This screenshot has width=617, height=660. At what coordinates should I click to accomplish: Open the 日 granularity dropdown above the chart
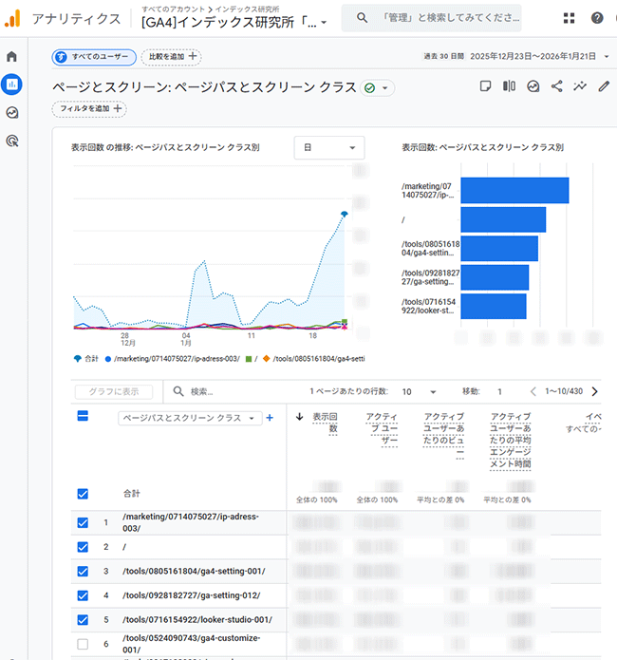tap(329, 147)
